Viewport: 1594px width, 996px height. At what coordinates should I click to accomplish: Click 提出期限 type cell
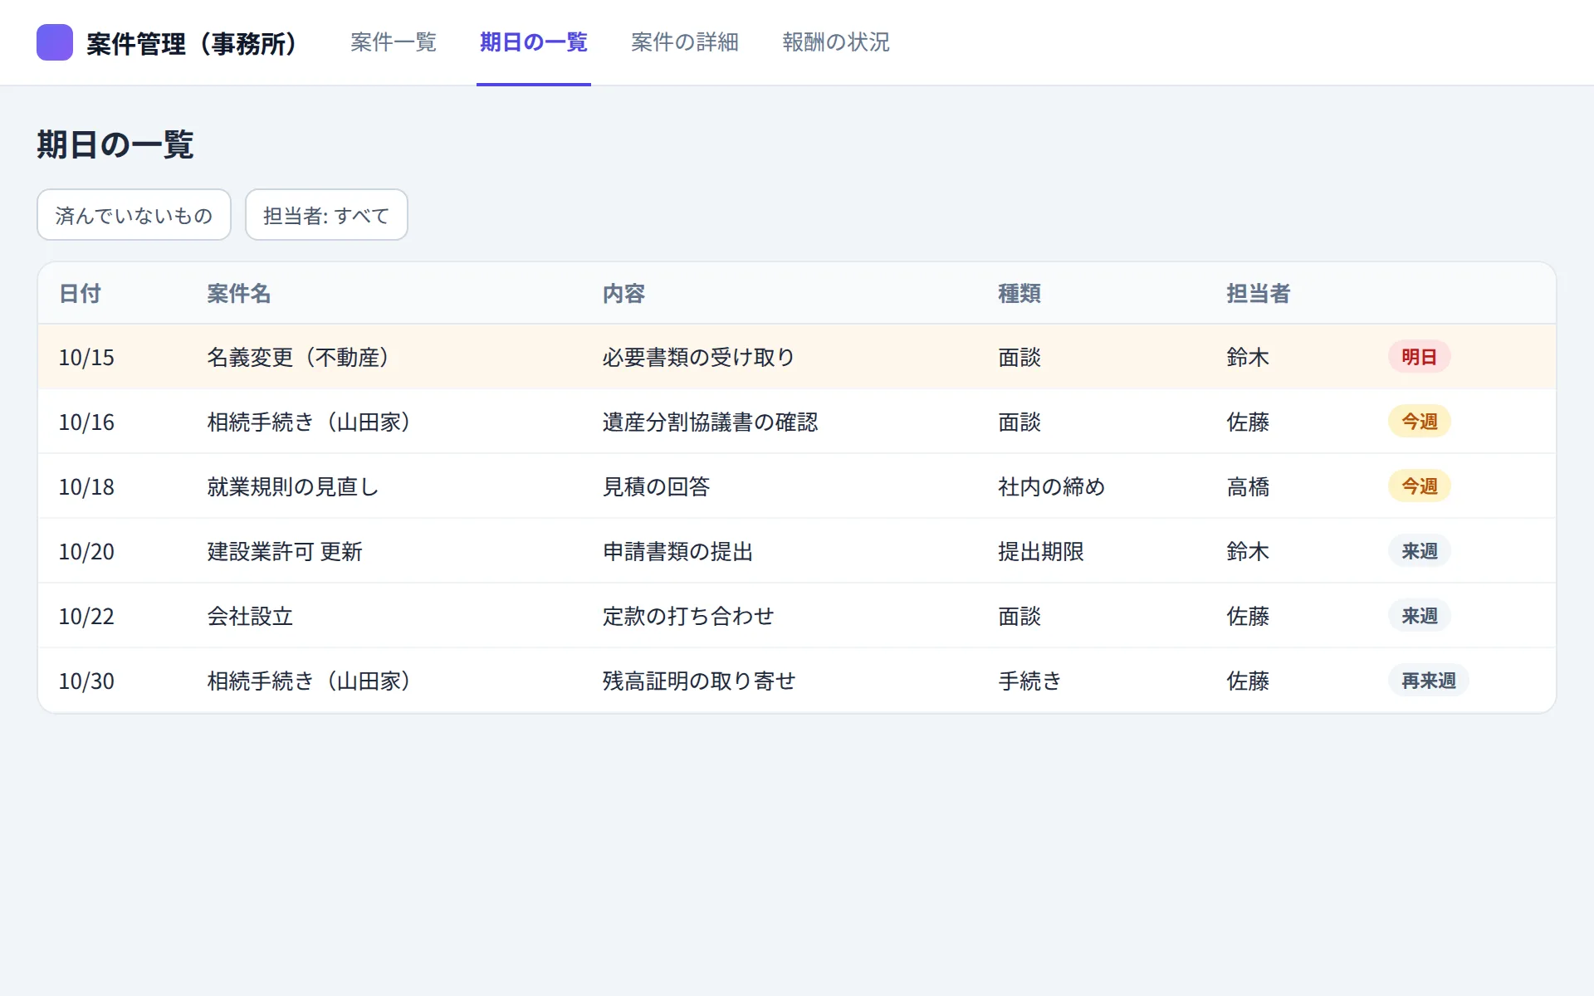tap(1041, 552)
